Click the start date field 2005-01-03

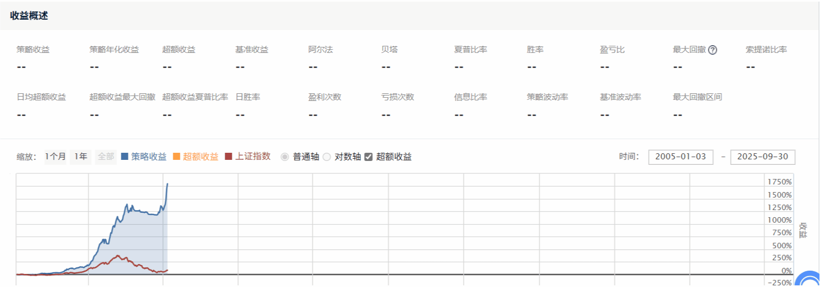[x=681, y=157]
